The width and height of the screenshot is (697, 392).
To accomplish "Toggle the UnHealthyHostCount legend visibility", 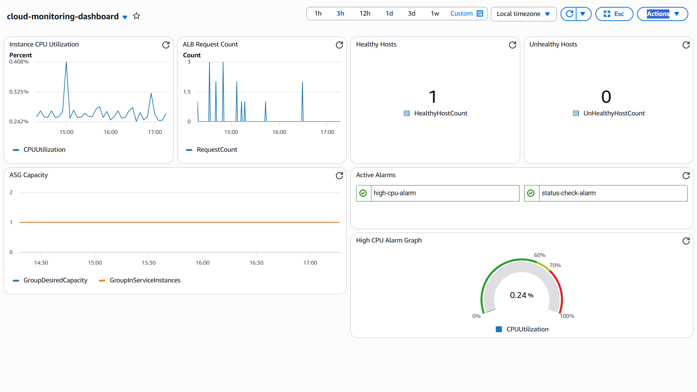I will (x=576, y=113).
